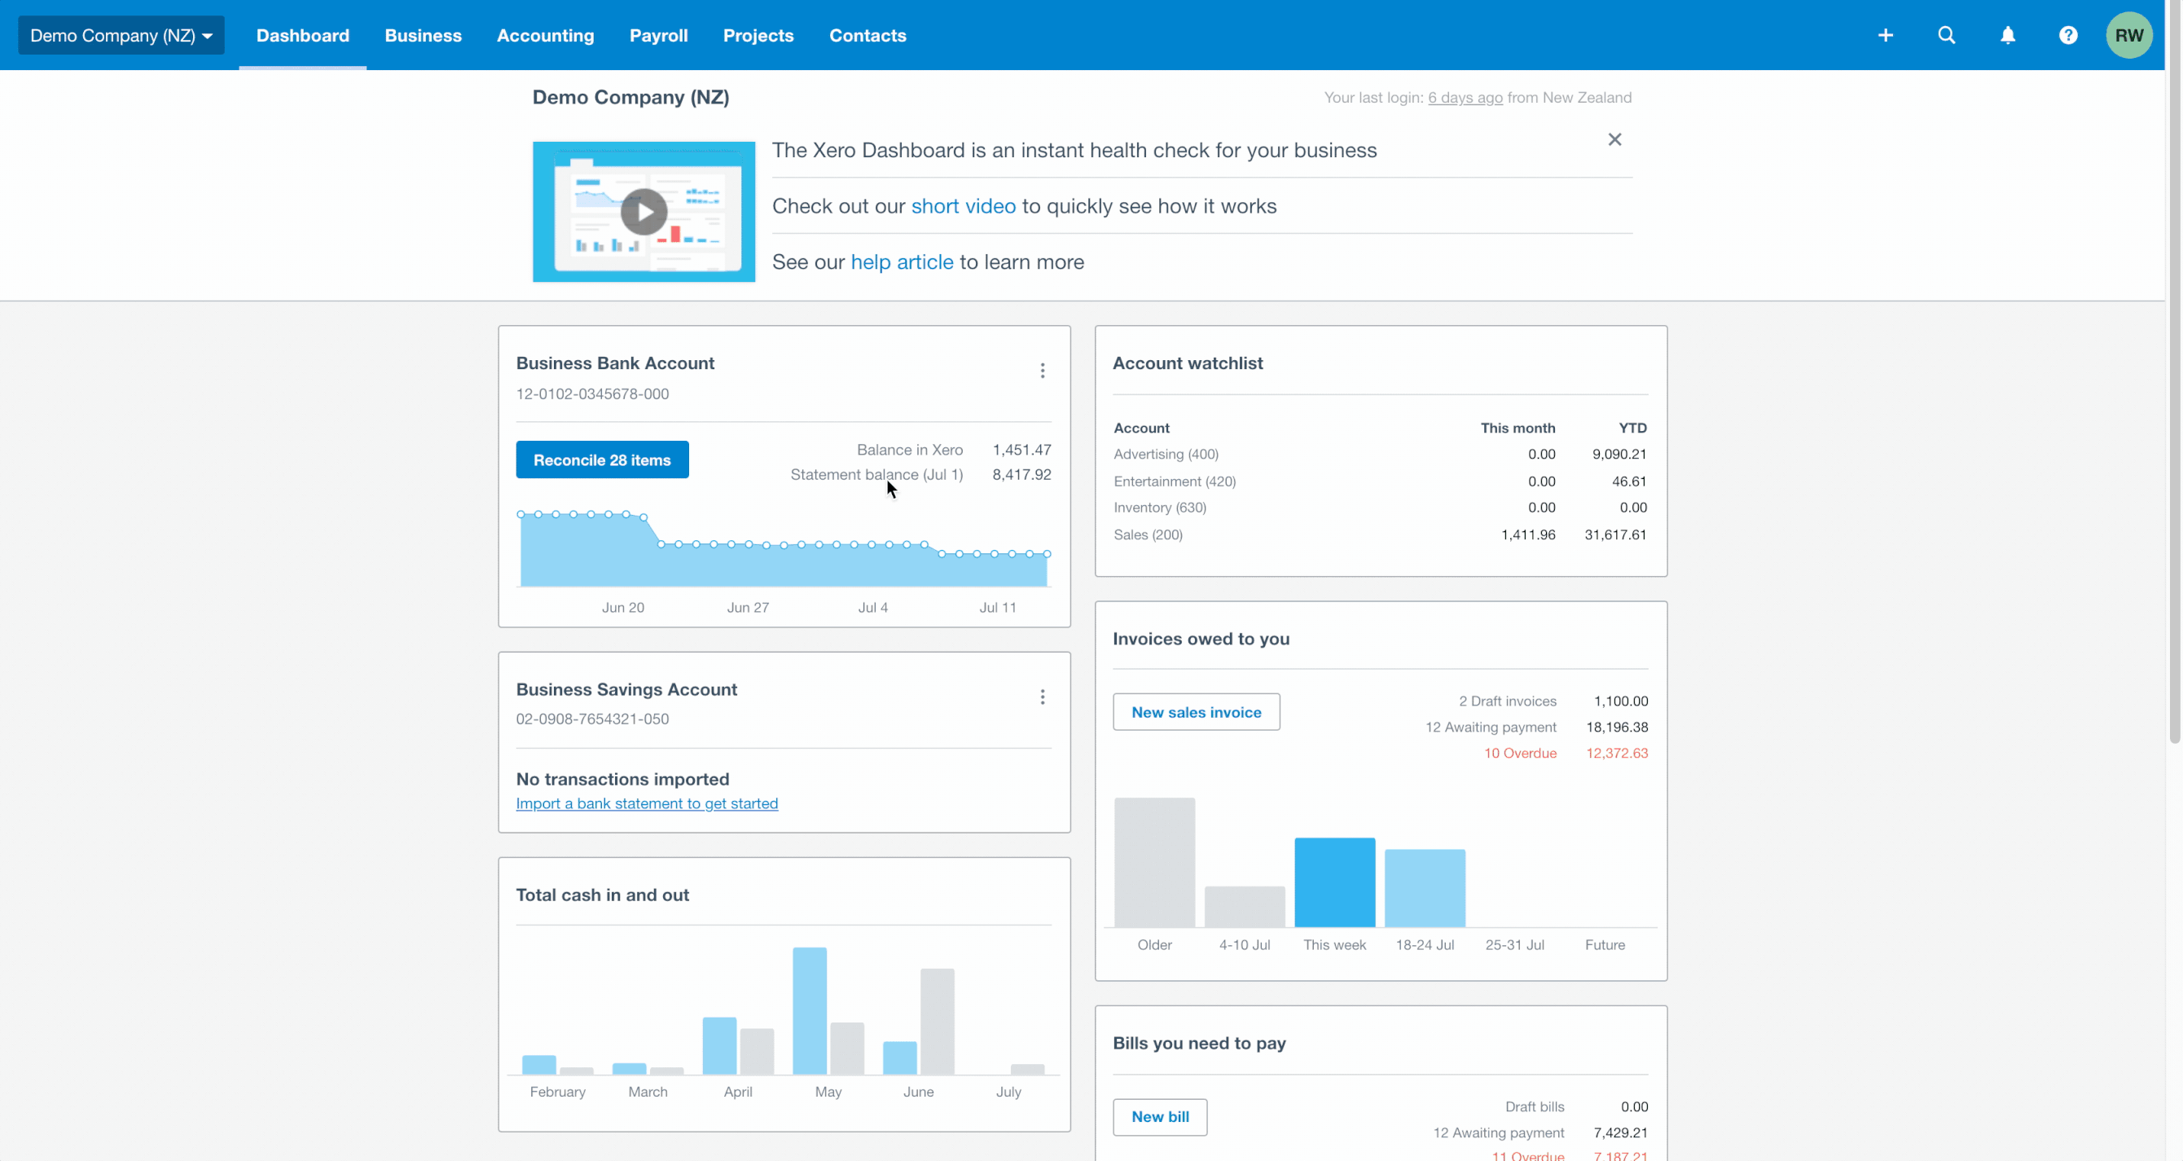This screenshot has width=2183, height=1161.
Task: Open the Contacts menu
Action: coord(867,35)
